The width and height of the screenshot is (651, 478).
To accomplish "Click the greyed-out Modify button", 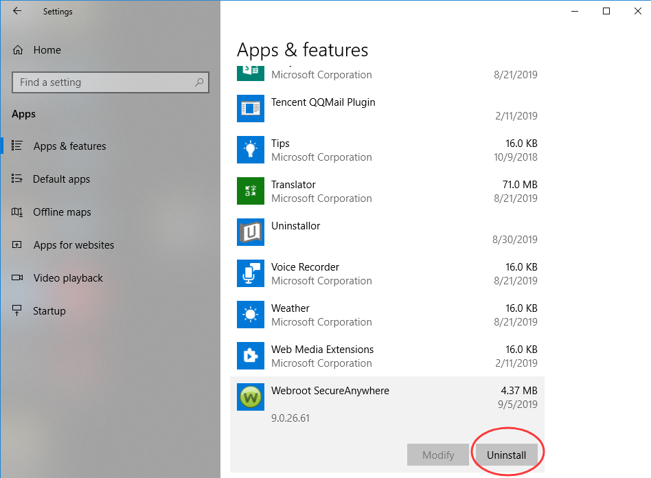I will 438,455.
